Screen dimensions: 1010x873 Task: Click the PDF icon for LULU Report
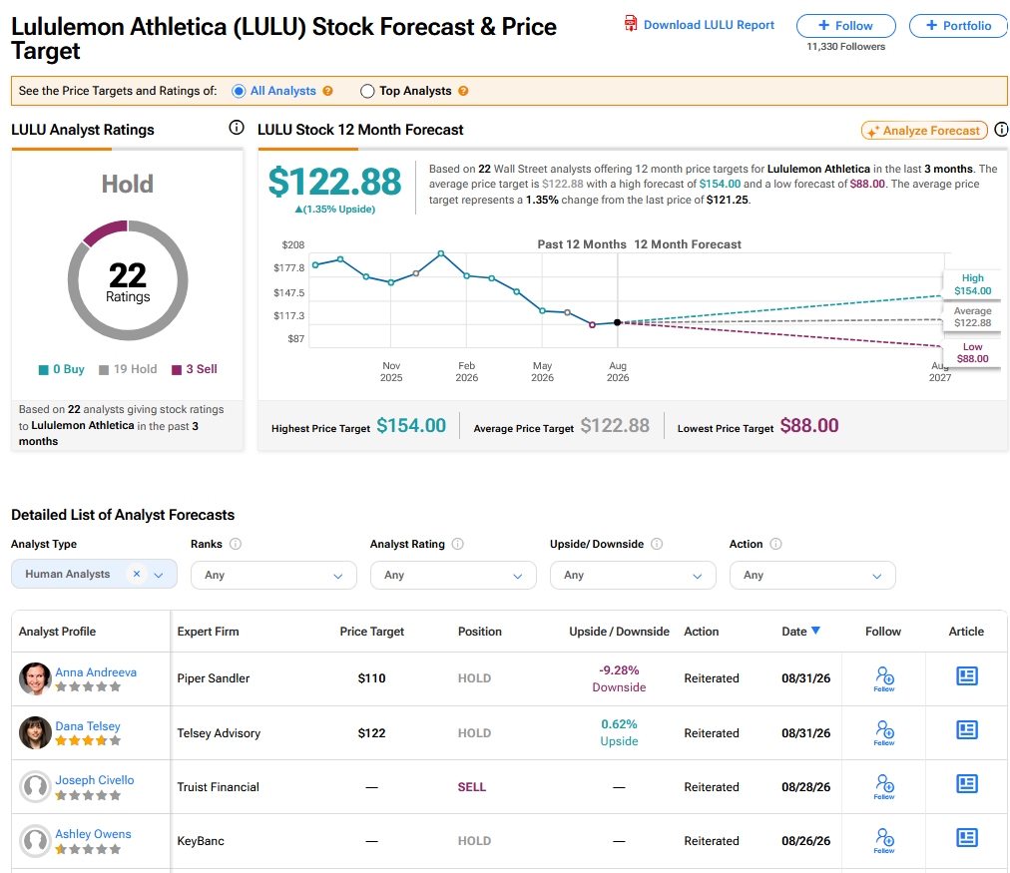(631, 24)
